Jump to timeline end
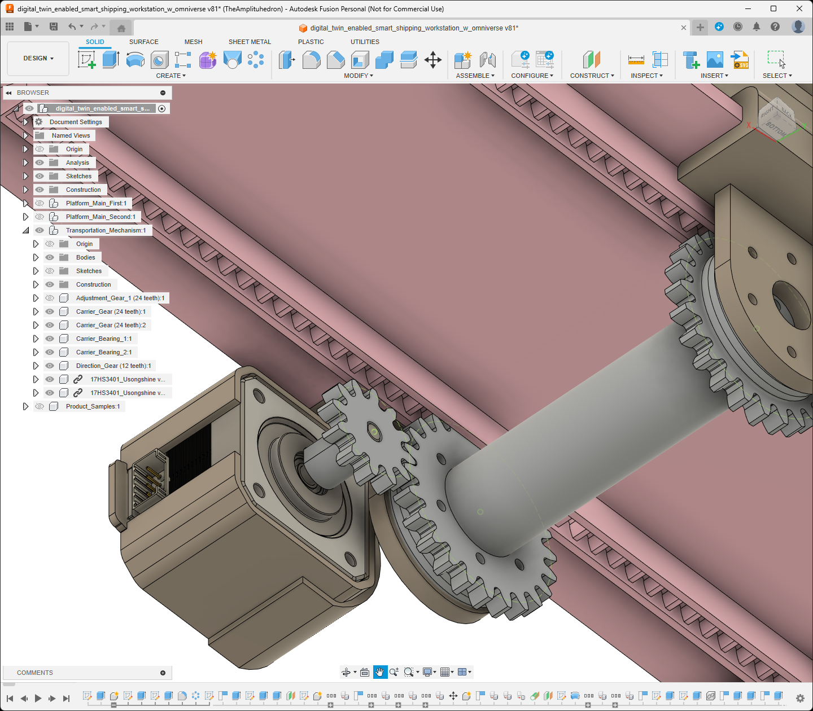This screenshot has height=711, width=813. 66,698
